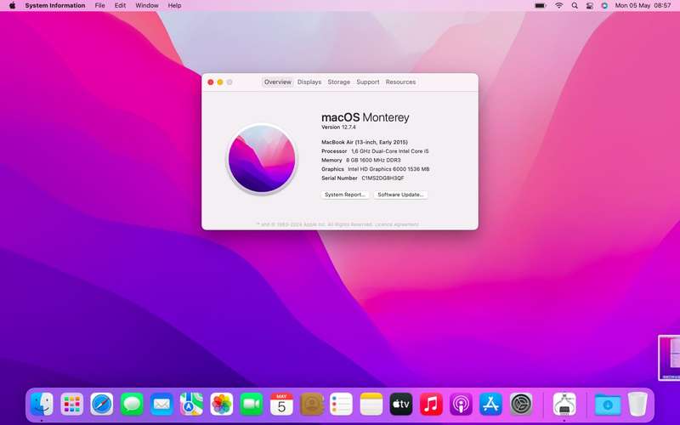680x425 pixels.
Task: Click the 'Intel HD Graphics 6000 1536 MB' graphics value
Action: point(388,169)
